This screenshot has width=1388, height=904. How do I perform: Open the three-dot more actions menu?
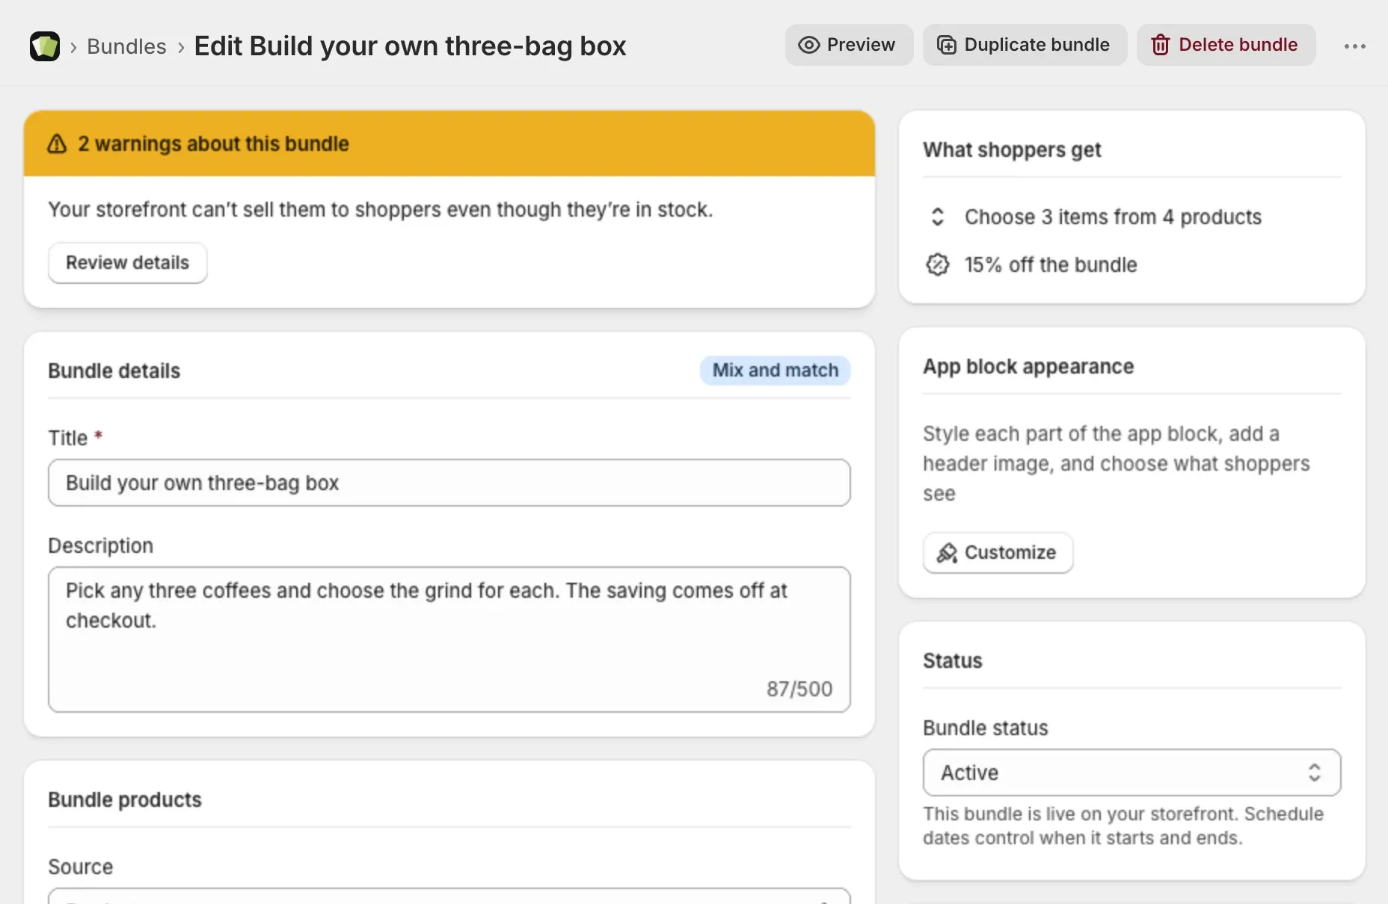click(x=1354, y=46)
